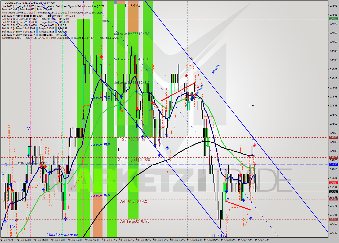
Task: Select 'Sell correction 87.5 | 0.4966' label
Action: 132,34
